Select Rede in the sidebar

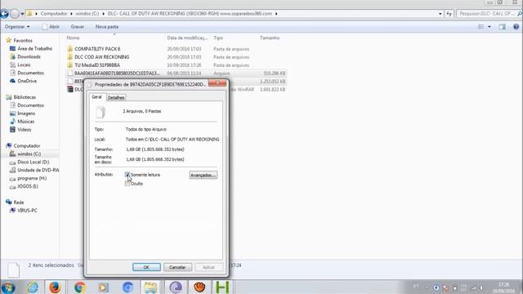point(18,203)
